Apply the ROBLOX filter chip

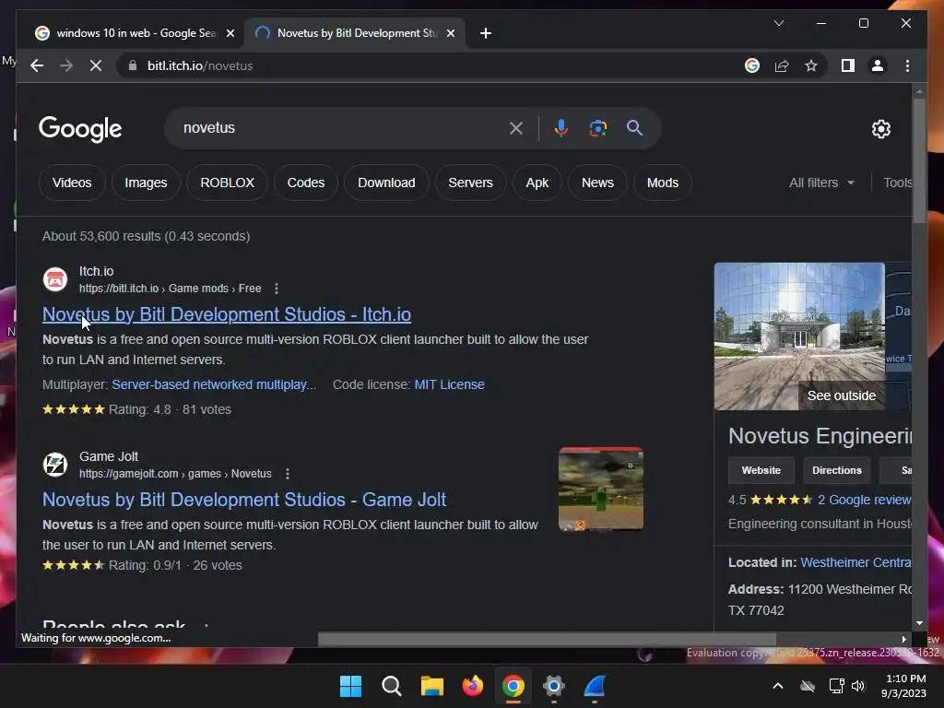click(227, 183)
